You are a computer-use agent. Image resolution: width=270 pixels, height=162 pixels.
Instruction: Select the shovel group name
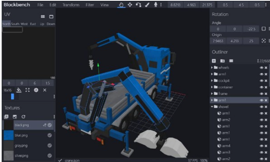pos(224,107)
